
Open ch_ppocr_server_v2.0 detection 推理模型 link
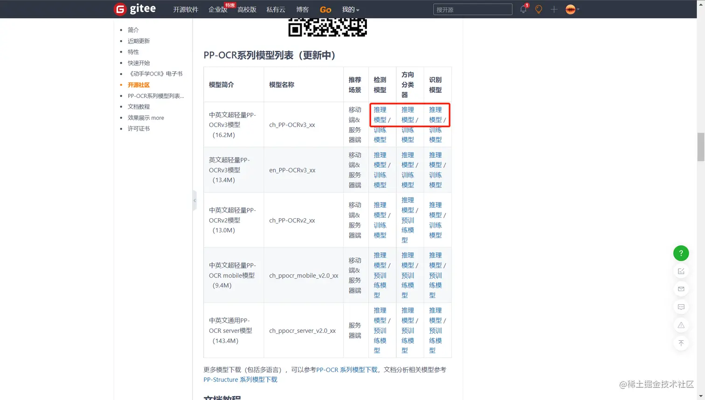(x=380, y=315)
